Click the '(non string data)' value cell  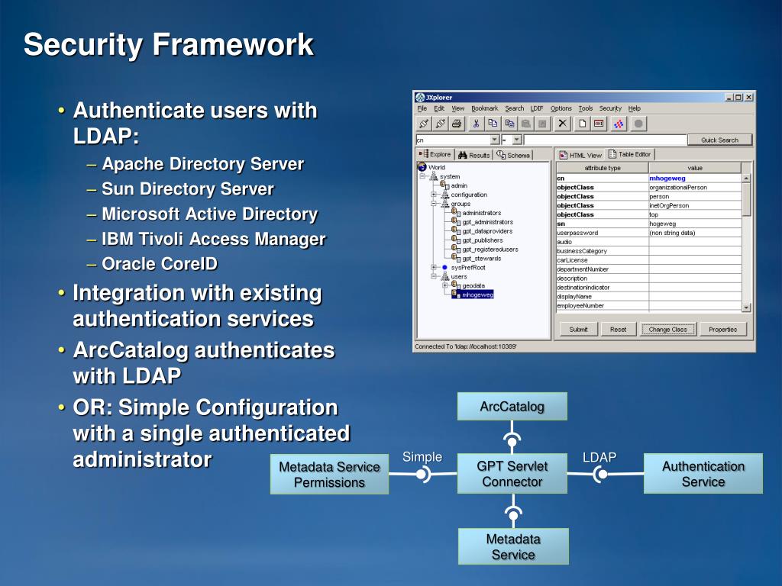[x=695, y=233]
